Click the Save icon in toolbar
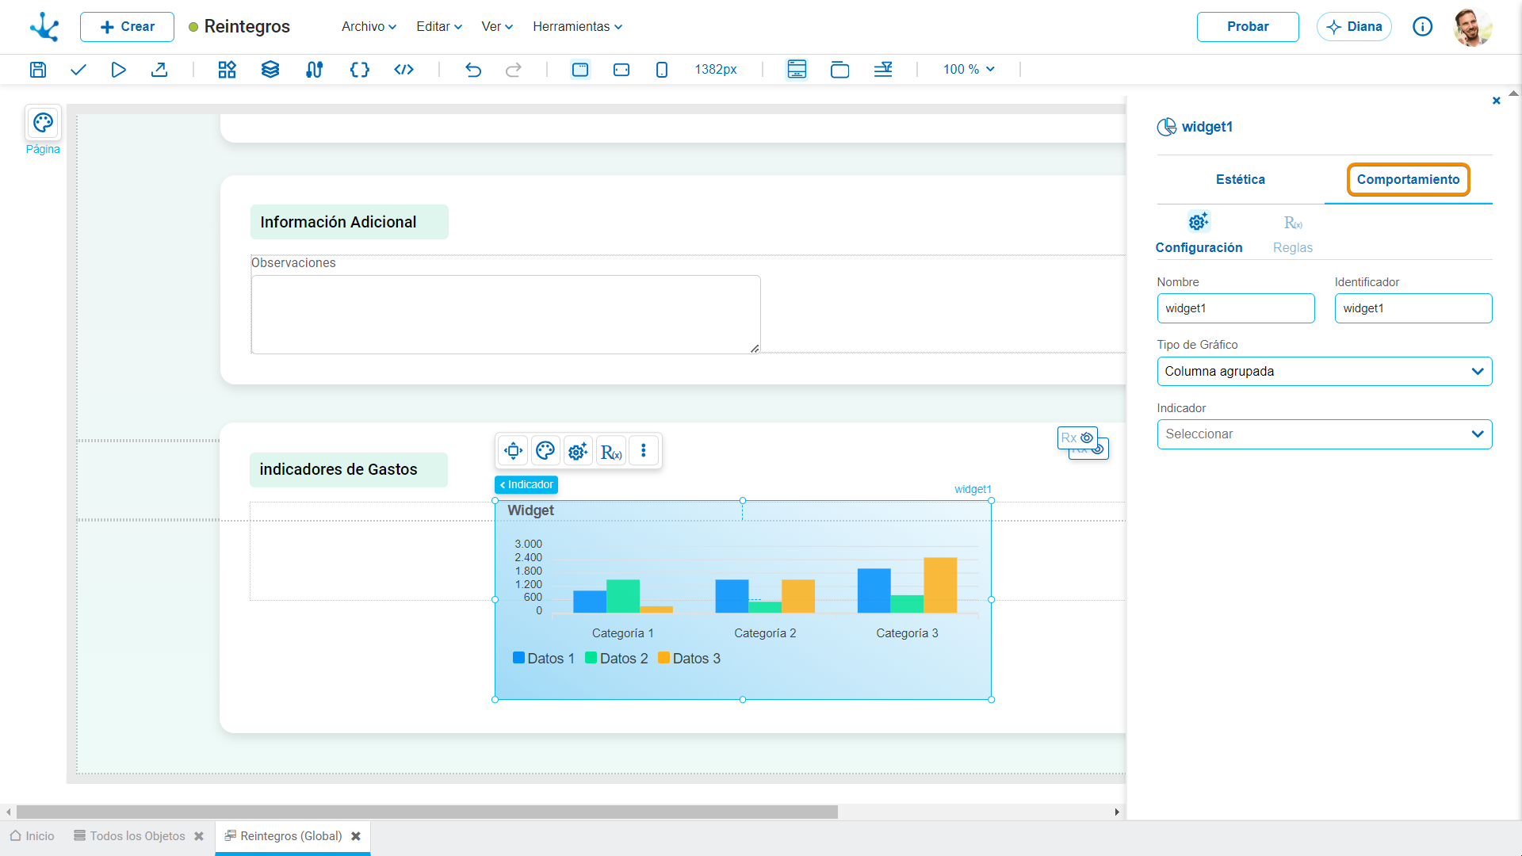This screenshot has height=856, width=1522. coord(38,70)
